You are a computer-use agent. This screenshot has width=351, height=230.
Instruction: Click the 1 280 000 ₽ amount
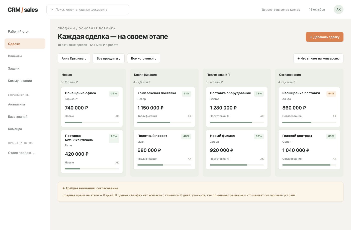point(223,108)
